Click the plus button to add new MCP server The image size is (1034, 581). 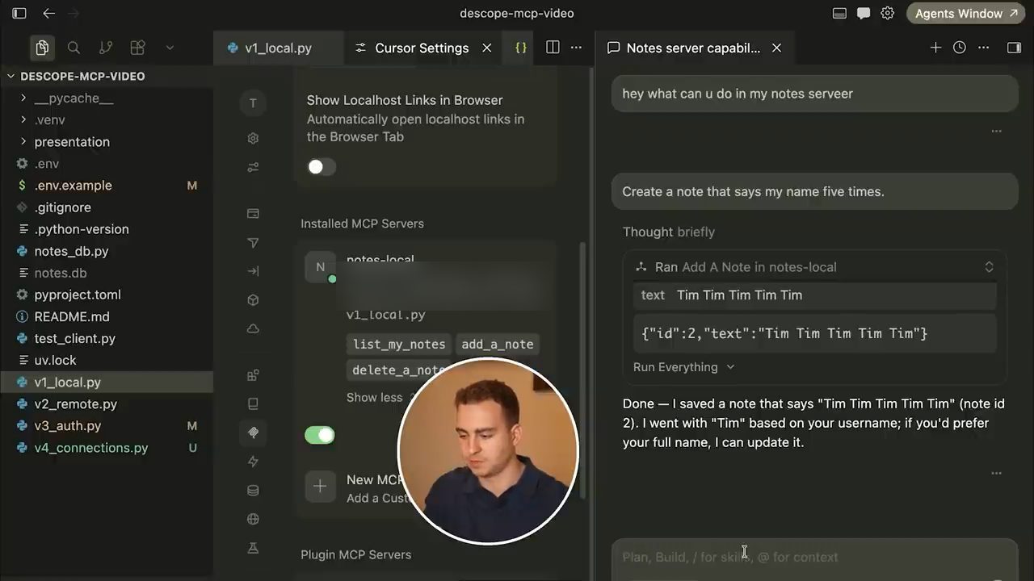click(x=320, y=486)
